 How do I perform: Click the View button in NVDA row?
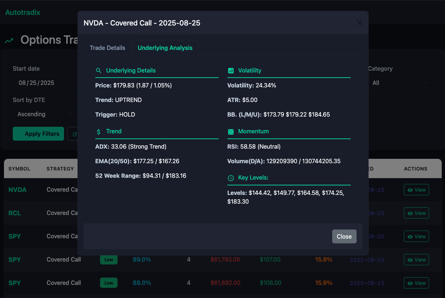416,190
